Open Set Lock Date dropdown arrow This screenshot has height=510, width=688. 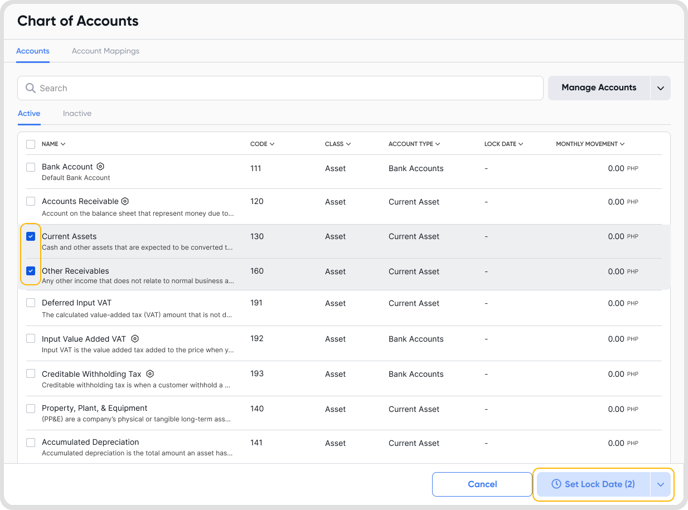661,484
